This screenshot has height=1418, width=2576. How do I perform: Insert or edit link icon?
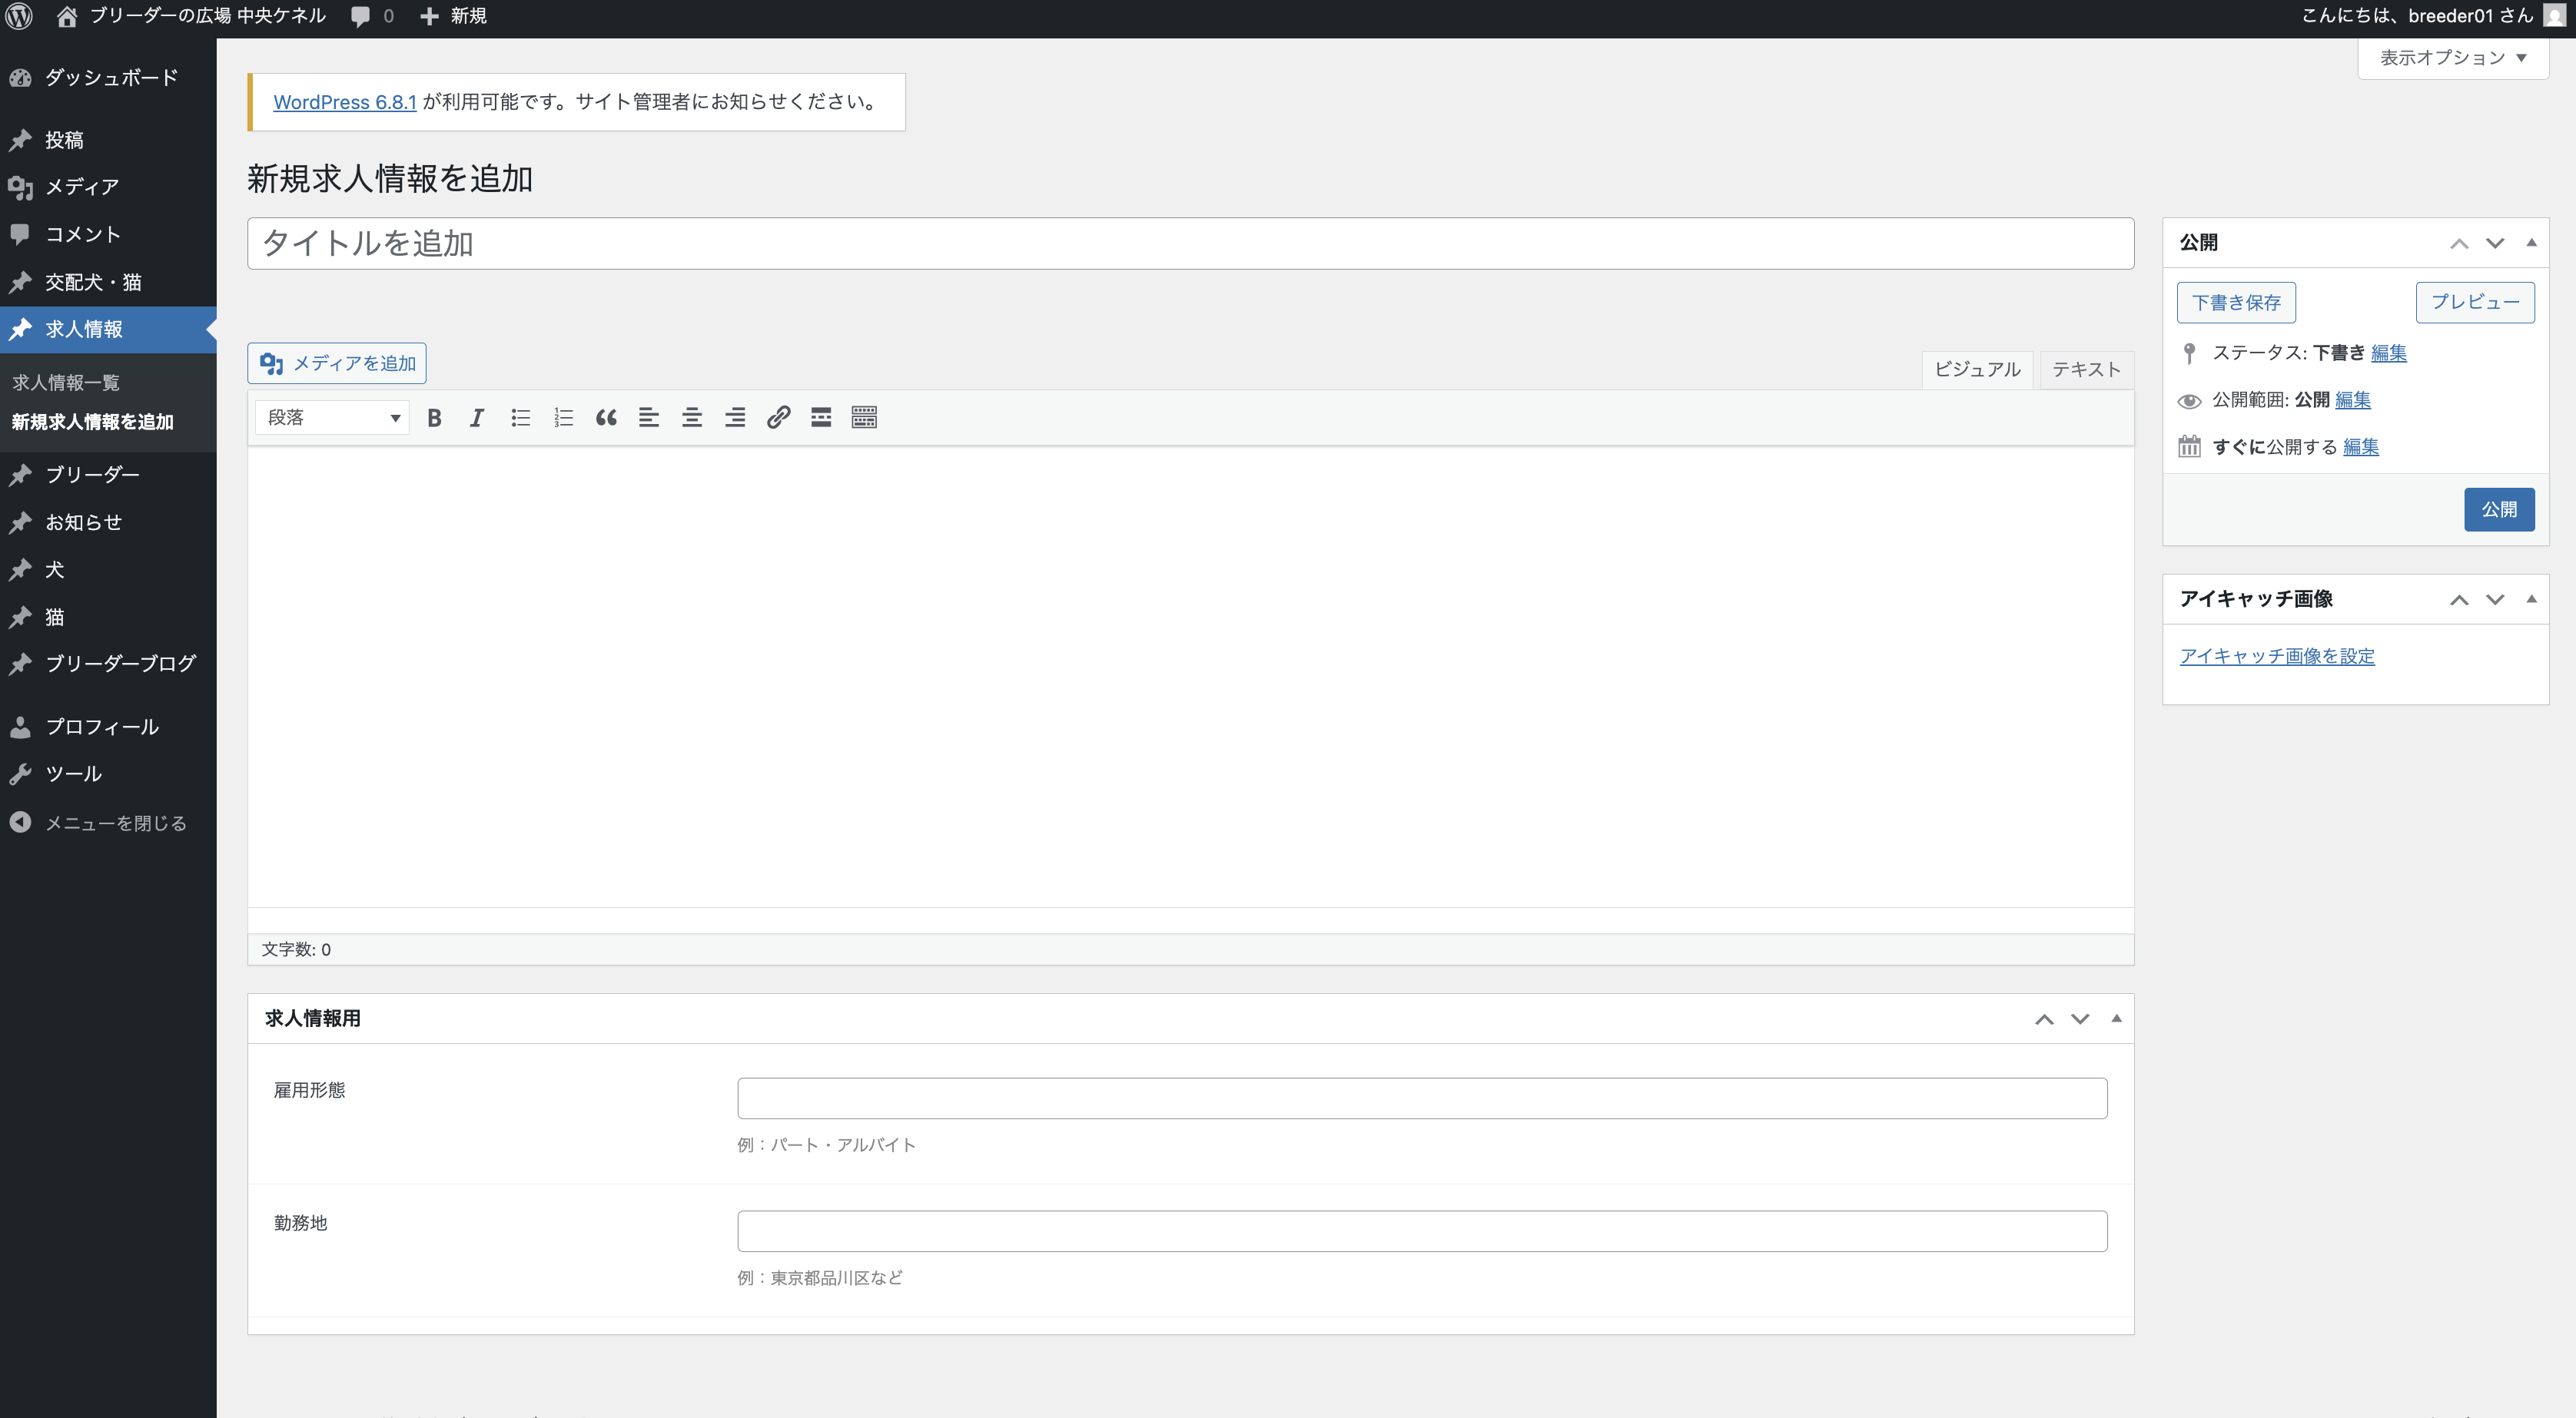coord(778,418)
